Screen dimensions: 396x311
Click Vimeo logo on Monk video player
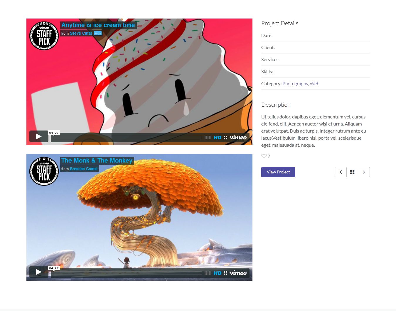tap(238, 273)
